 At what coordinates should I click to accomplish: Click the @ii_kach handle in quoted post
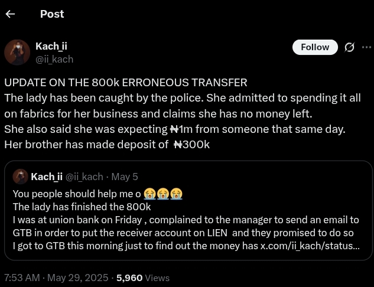84,177
